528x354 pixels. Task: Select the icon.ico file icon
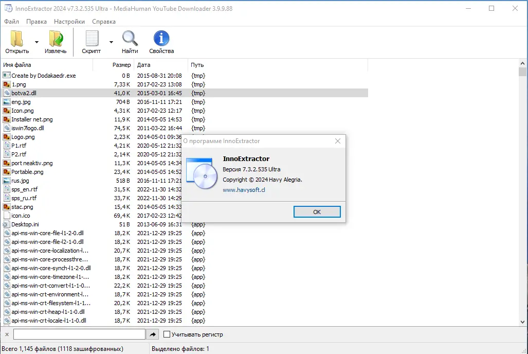coord(6,216)
